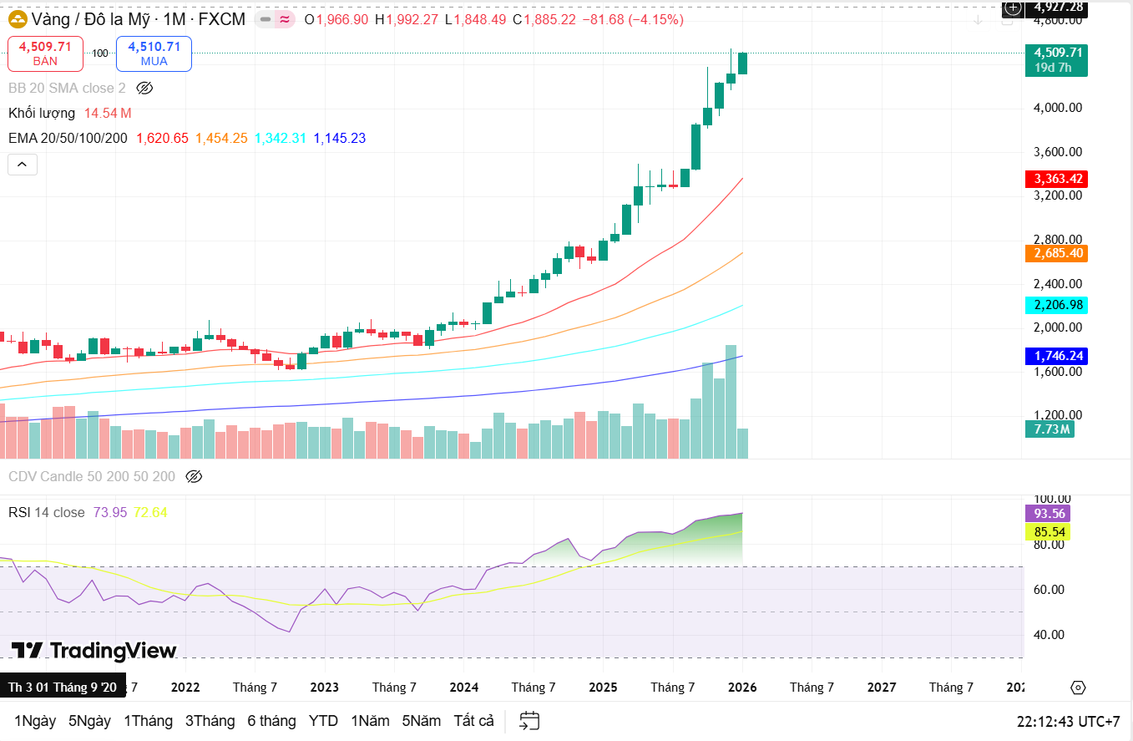Select the Tất cả range tab
Screen dimensions: 1133x741
pyautogui.click(x=473, y=719)
